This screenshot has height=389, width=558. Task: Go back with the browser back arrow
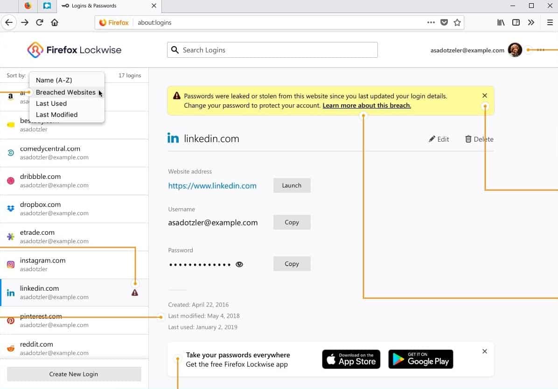click(9, 22)
